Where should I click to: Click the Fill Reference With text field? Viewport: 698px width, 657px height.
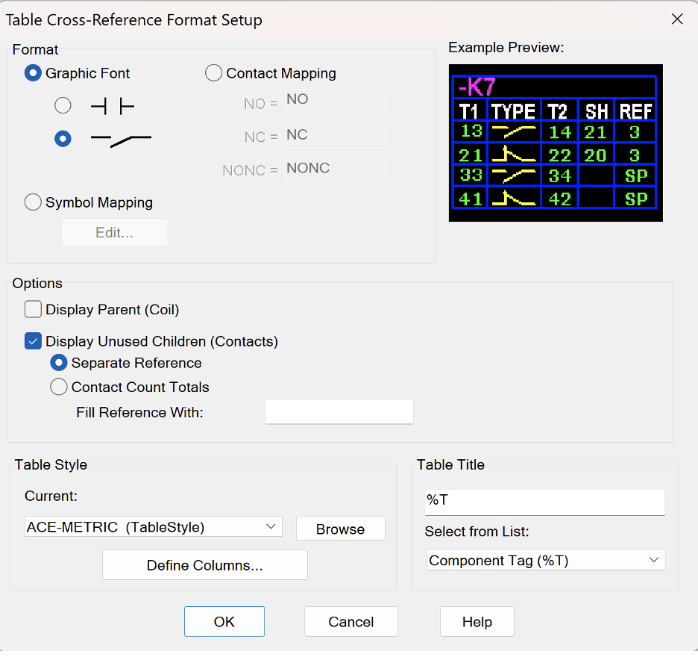pyautogui.click(x=339, y=411)
